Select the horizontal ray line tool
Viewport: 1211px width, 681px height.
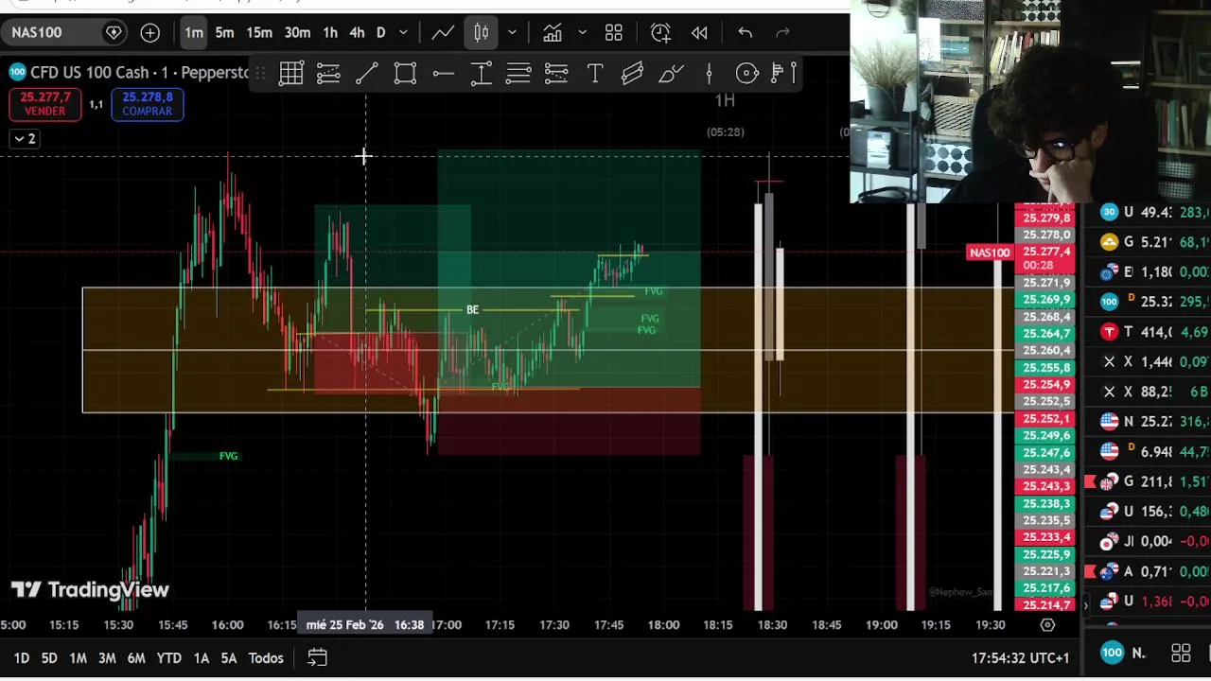pyautogui.click(x=443, y=73)
